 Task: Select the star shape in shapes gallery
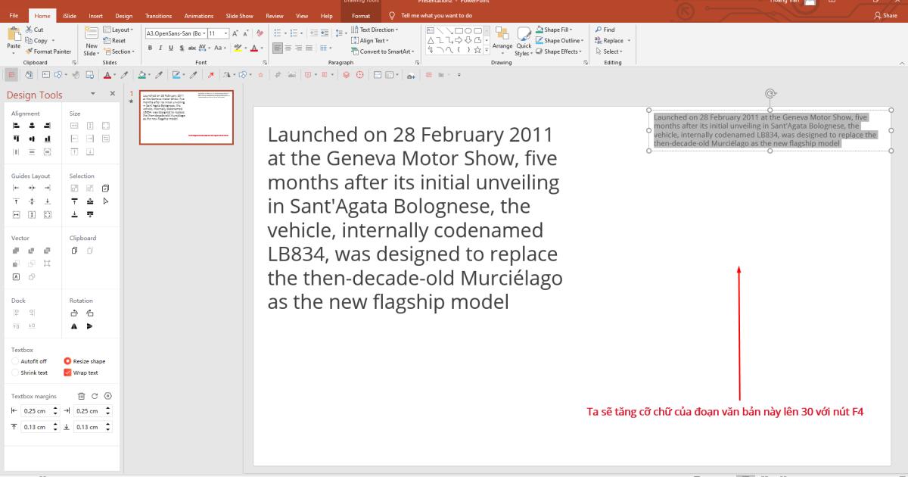tap(478, 50)
